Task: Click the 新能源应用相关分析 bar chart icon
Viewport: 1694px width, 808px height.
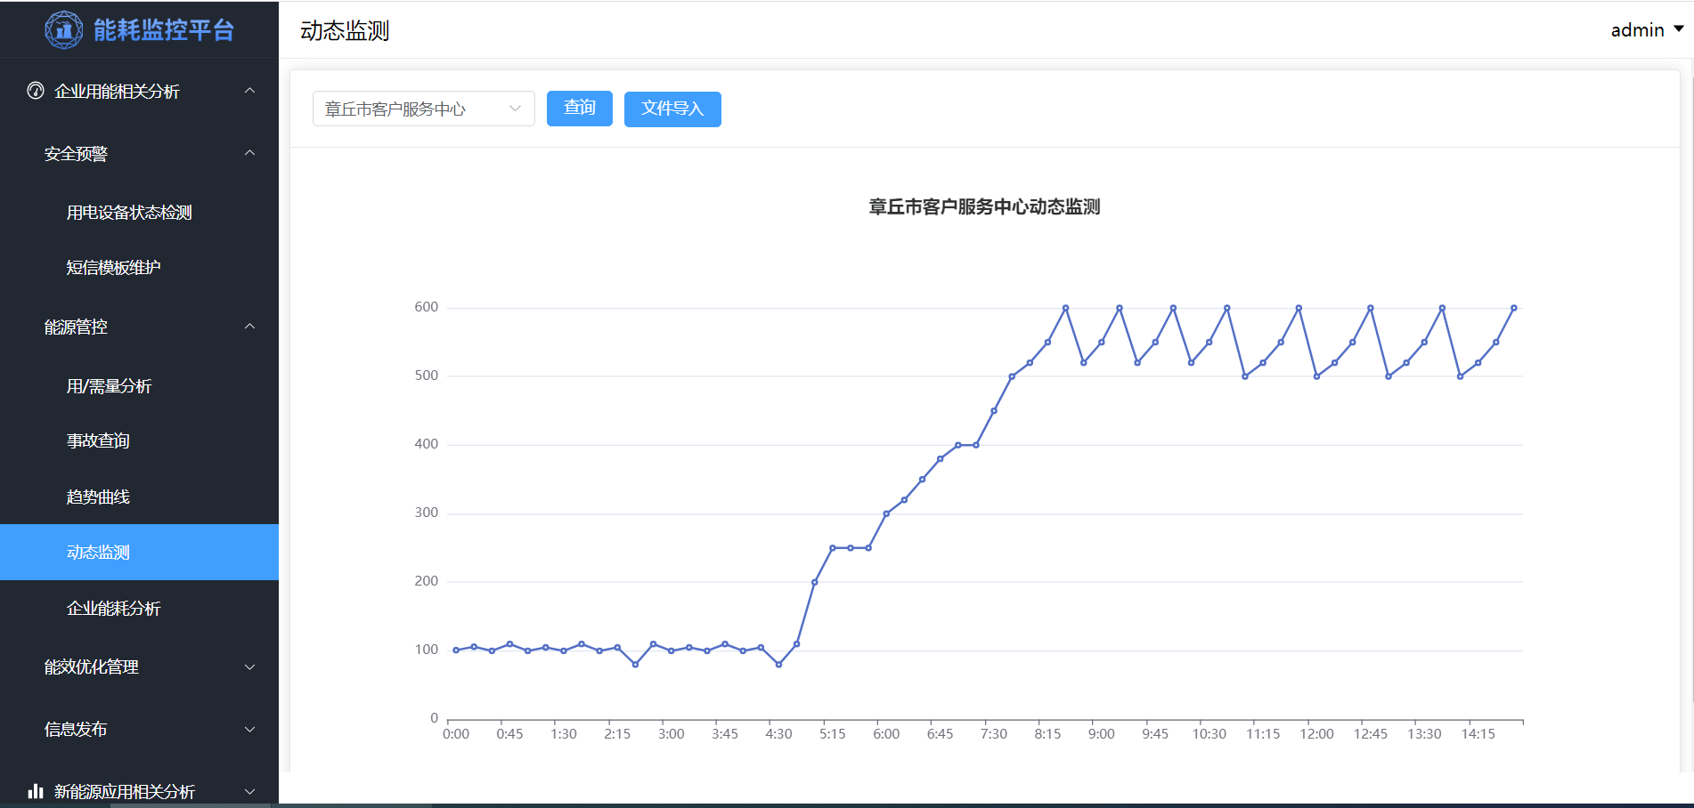Action: pyautogui.click(x=36, y=791)
